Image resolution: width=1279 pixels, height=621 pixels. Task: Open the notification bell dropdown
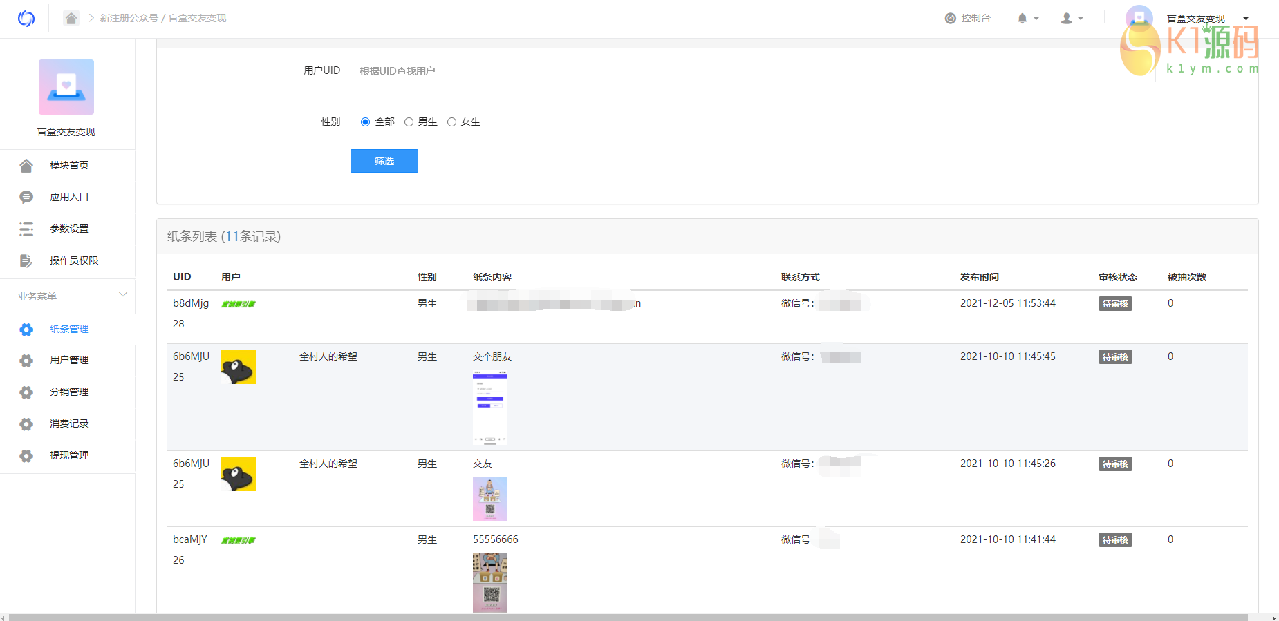tap(1028, 19)
